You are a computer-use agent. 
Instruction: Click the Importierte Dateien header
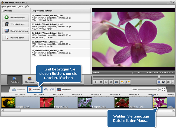tap(42, 11)
